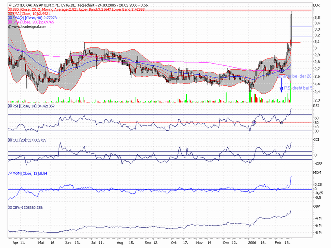Click the indicator icon before CCI [20] label
Image resolution: width=331 pixels, height=248 pixels.
(x=10, y=140)
